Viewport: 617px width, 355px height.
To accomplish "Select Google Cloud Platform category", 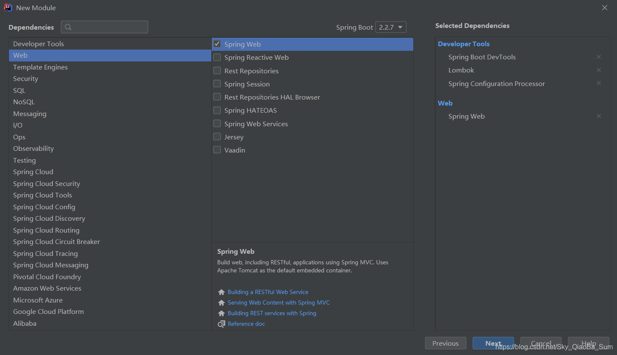I will click(x=110, y=312).
